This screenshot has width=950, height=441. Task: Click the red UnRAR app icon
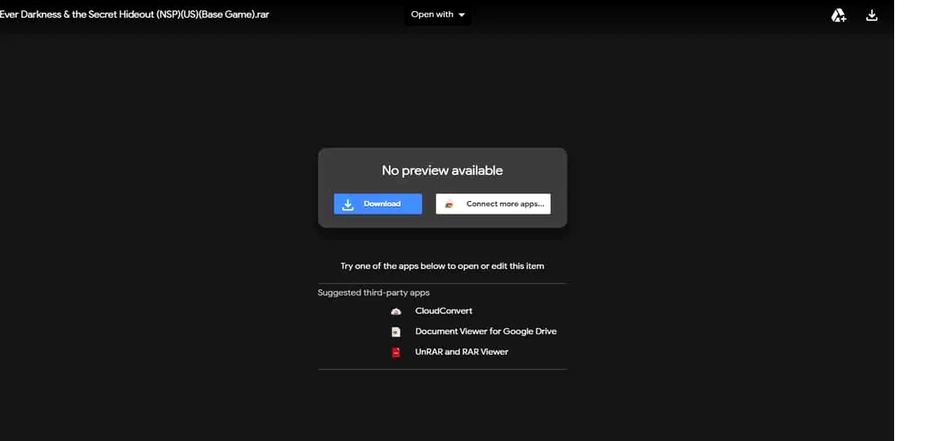tap(396, 352)
